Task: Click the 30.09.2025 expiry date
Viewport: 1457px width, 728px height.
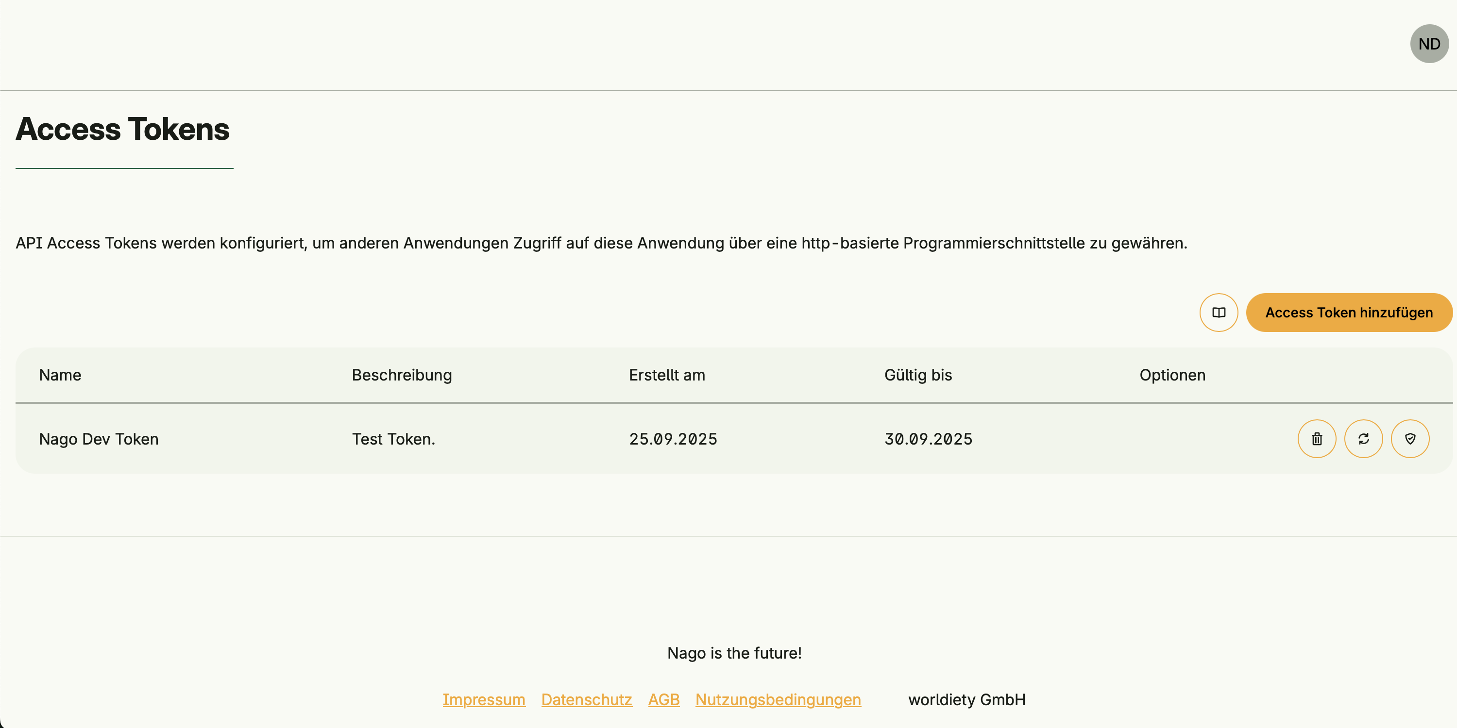Action: tap(928, 439)
